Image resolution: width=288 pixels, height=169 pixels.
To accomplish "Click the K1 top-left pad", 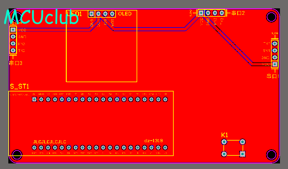I will pos(224,142).
